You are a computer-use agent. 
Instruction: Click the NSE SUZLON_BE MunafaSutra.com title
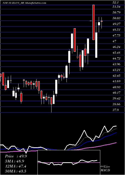(24, 3)
